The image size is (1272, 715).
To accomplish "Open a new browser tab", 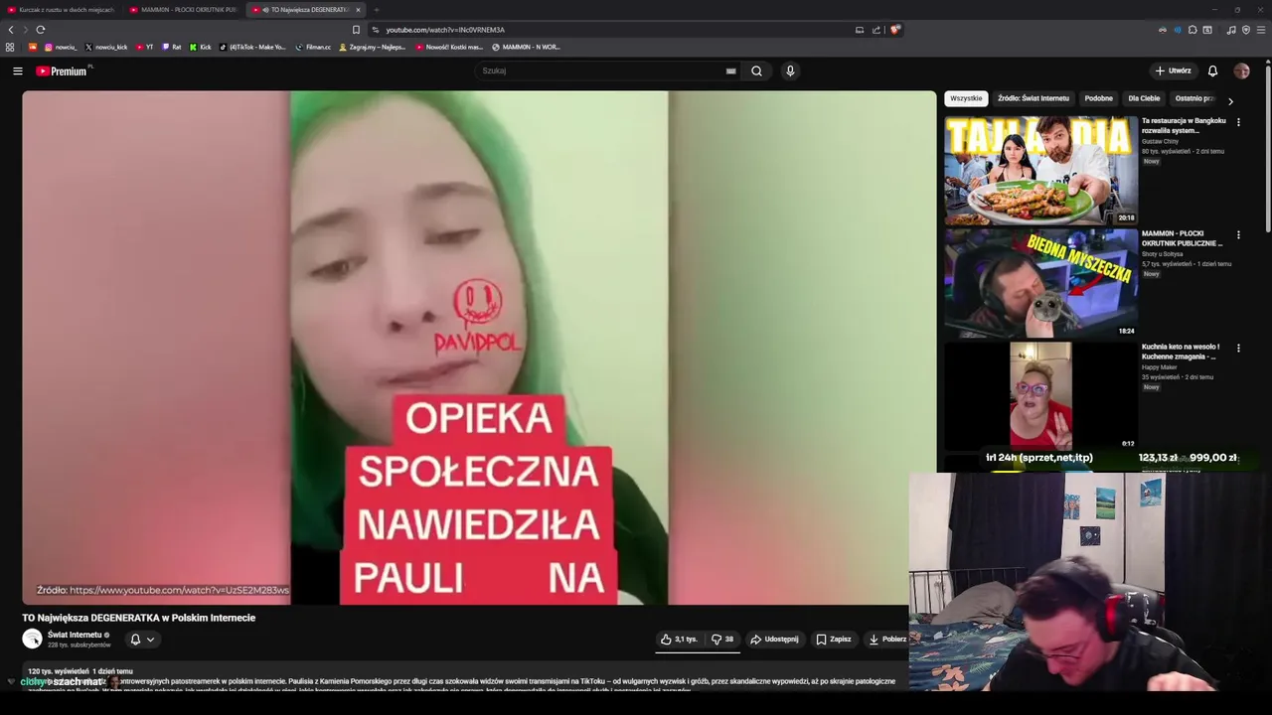I will [x=377, y=10].
